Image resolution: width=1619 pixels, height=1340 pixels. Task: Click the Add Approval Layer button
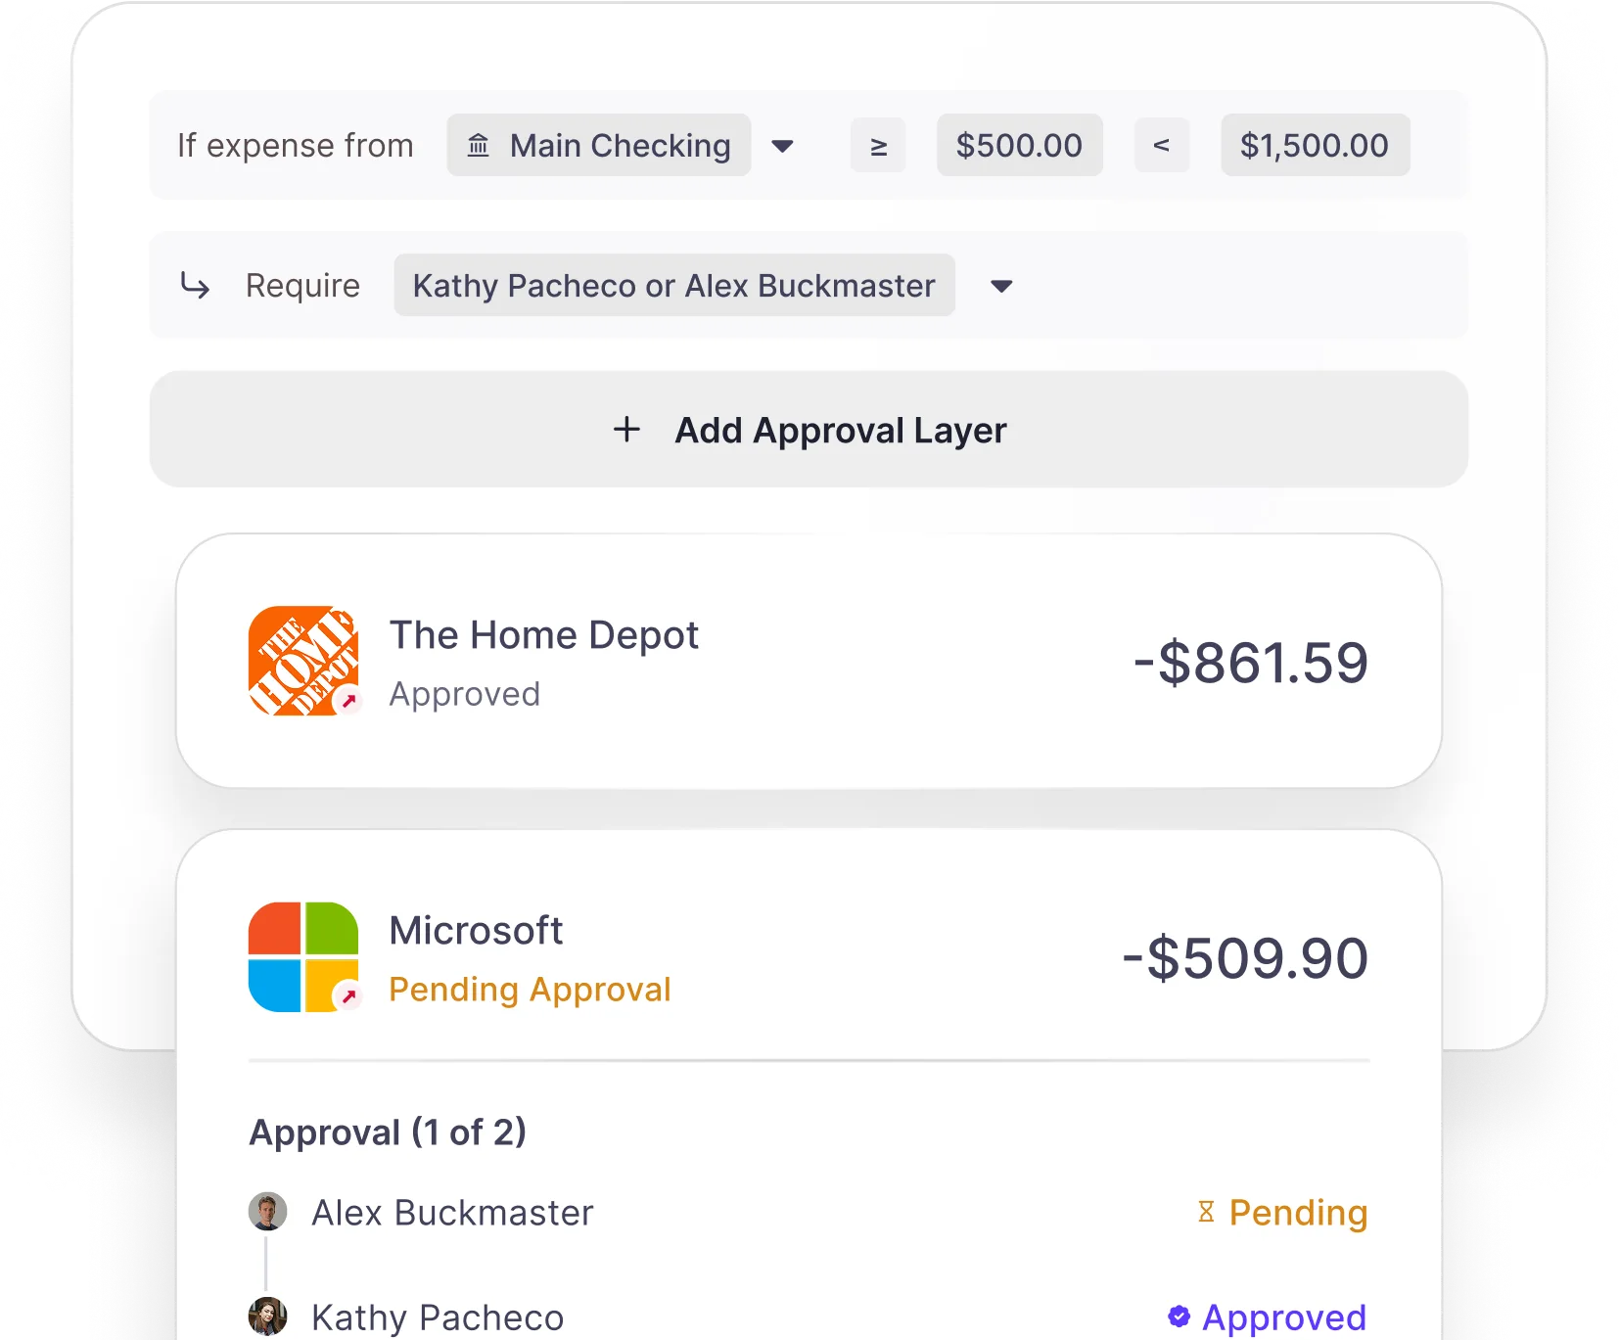click(x=809, y=429)
